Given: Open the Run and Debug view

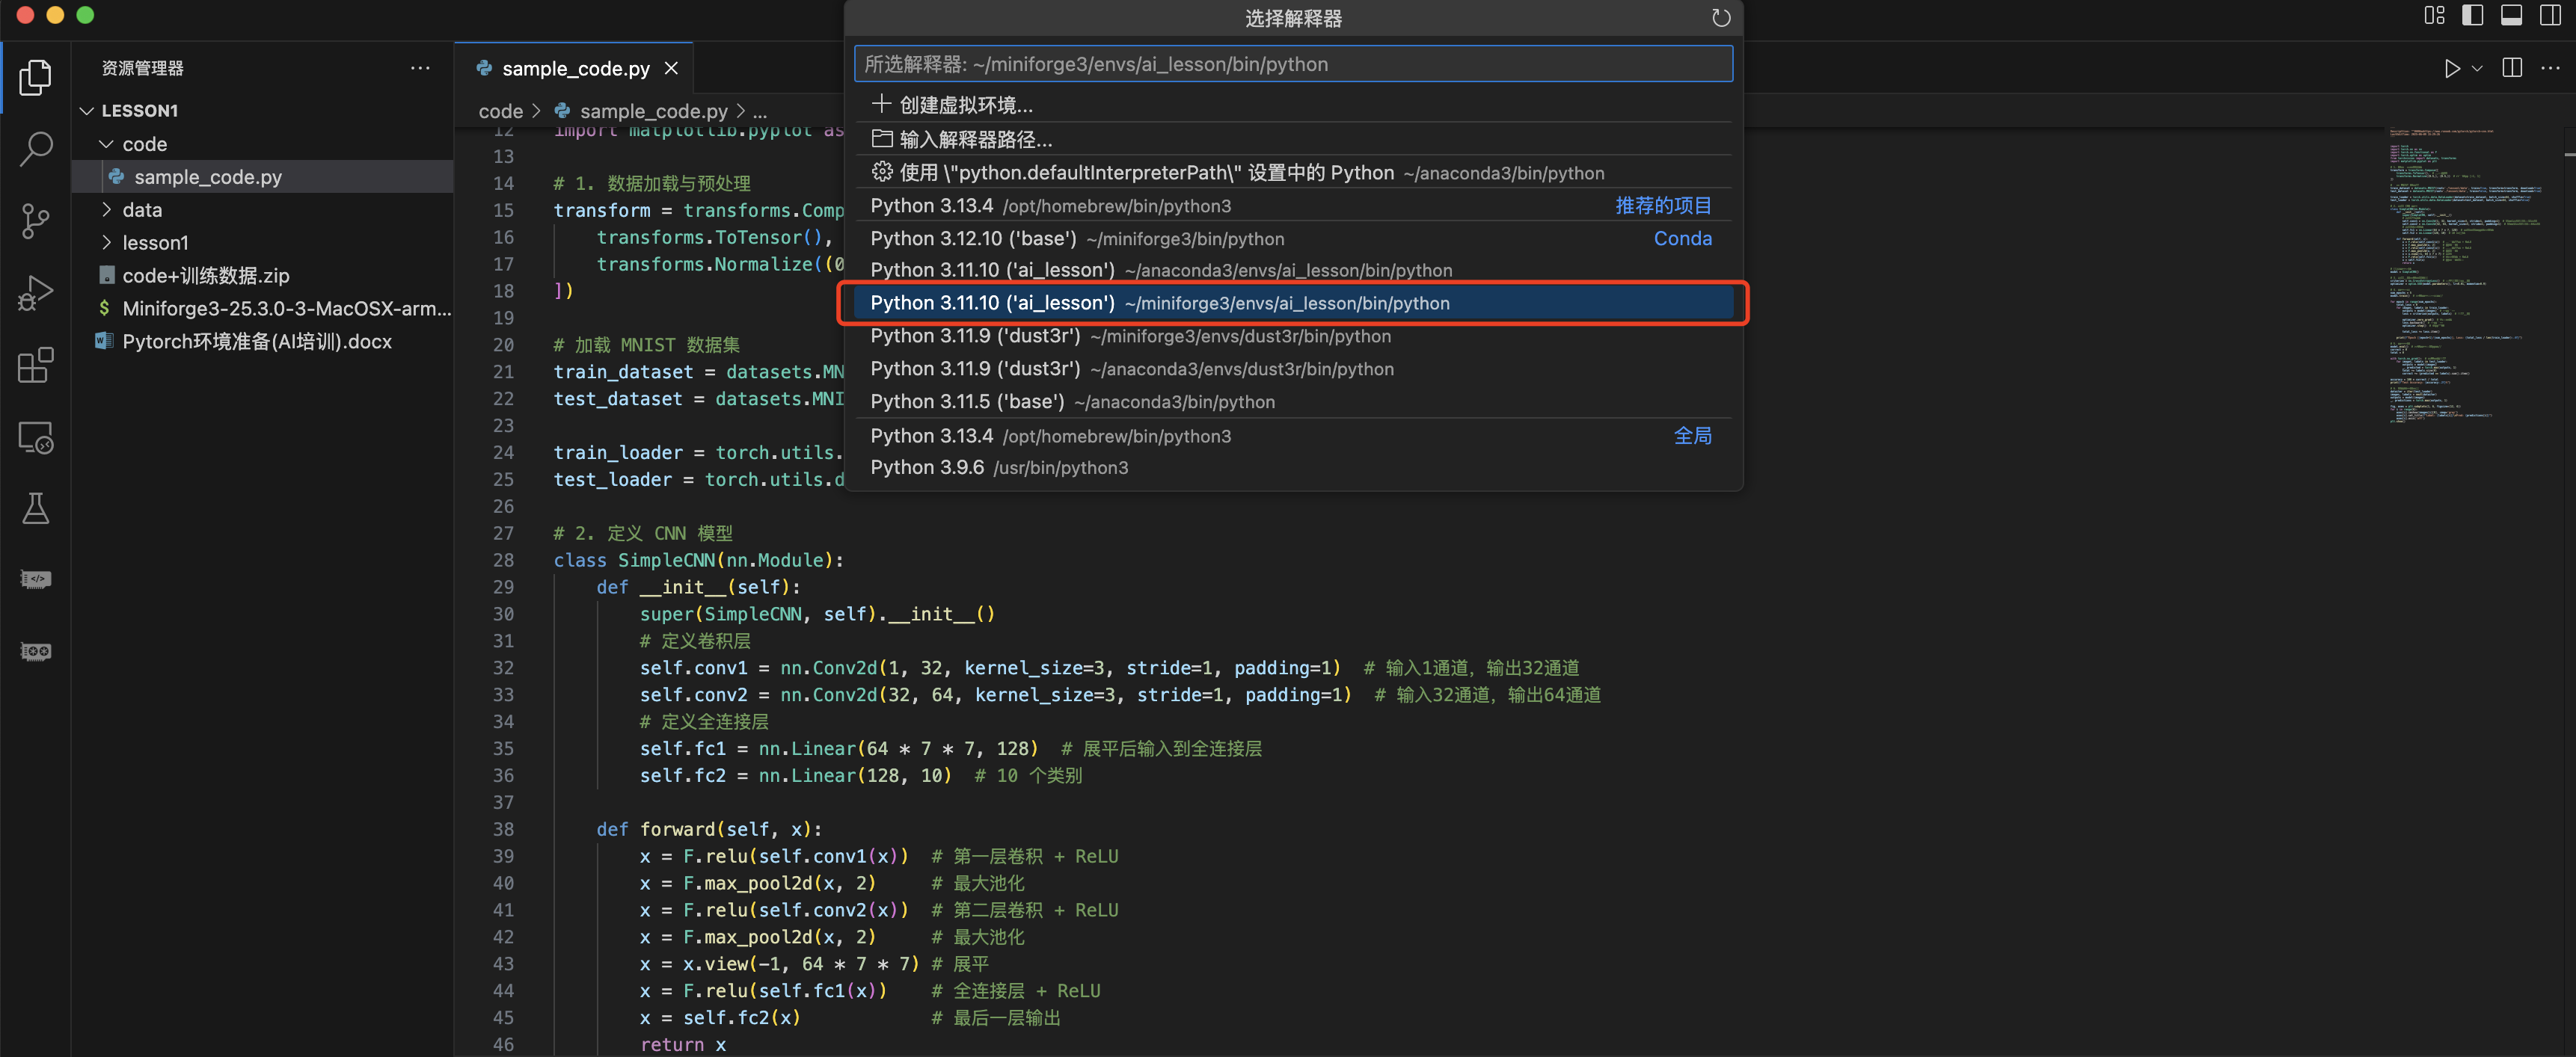Looking at the screenshot, I should pos(36,293).
